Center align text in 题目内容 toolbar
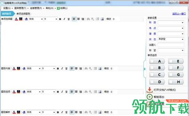Image resolution: width=189 pixels, height=116 pixels. (x=76, y=68)
